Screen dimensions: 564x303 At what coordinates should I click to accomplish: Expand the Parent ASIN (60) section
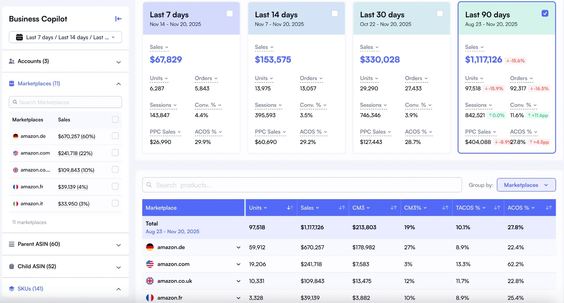[x=119, y=245]
